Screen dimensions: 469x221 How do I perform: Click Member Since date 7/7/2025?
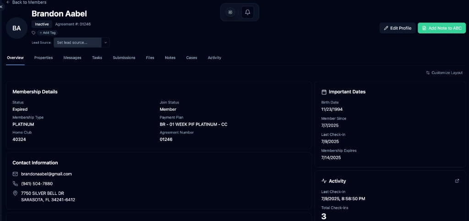point(330,125)
